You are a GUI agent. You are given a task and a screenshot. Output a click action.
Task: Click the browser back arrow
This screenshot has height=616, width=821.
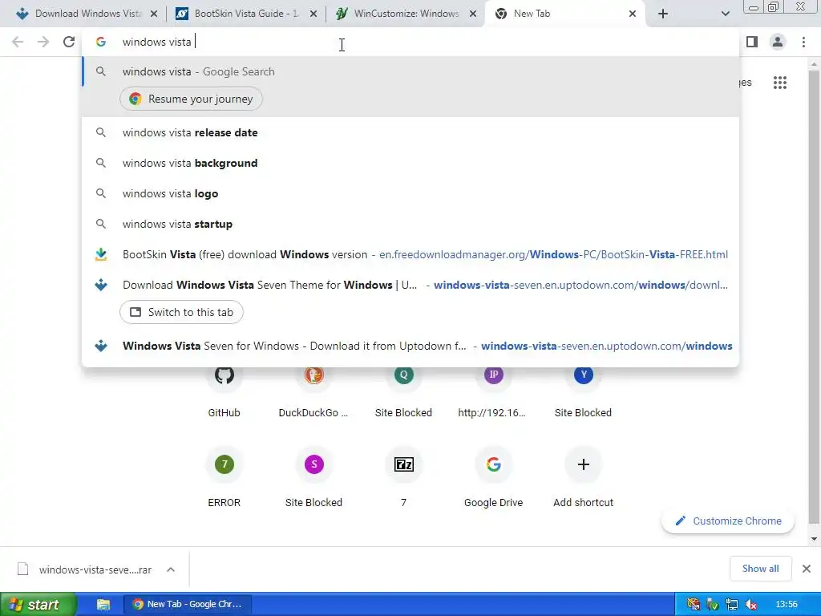point(18,42)
